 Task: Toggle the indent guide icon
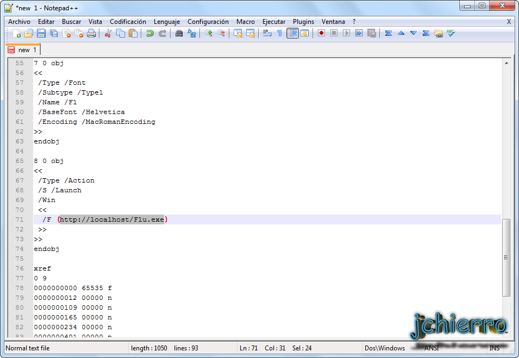(x=292, y=34)
